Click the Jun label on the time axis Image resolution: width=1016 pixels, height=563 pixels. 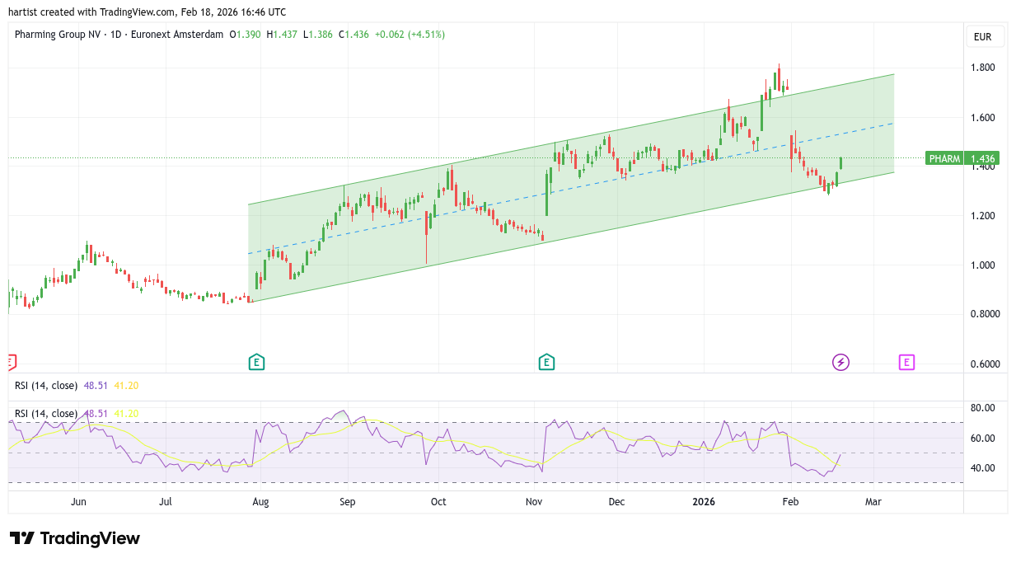(x=78, y=501)
